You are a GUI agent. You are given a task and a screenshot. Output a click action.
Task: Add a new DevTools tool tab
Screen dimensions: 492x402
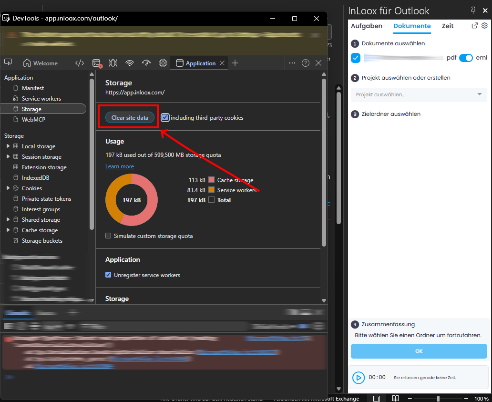point(235,63)
